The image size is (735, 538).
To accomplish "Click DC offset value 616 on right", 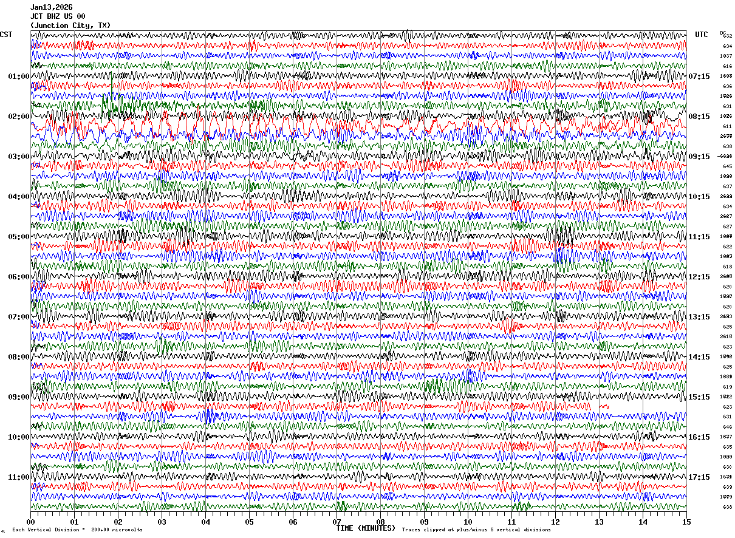I will pyautogui.click(x=727, y=66).
